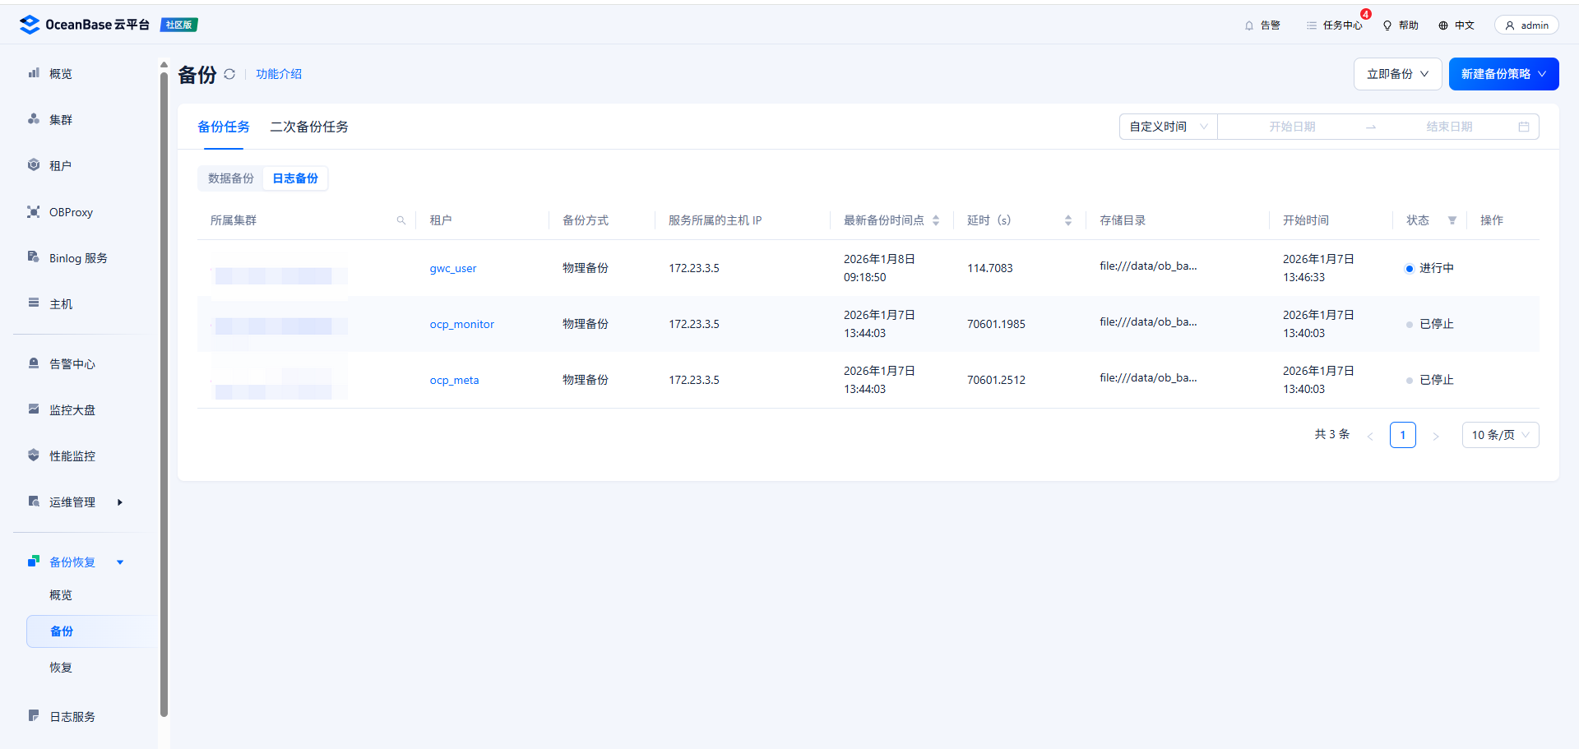Open the gwc_user tenant link
Image resolution: width=1579 pixels, height=749 pixels.
click(x=453, y=268)
